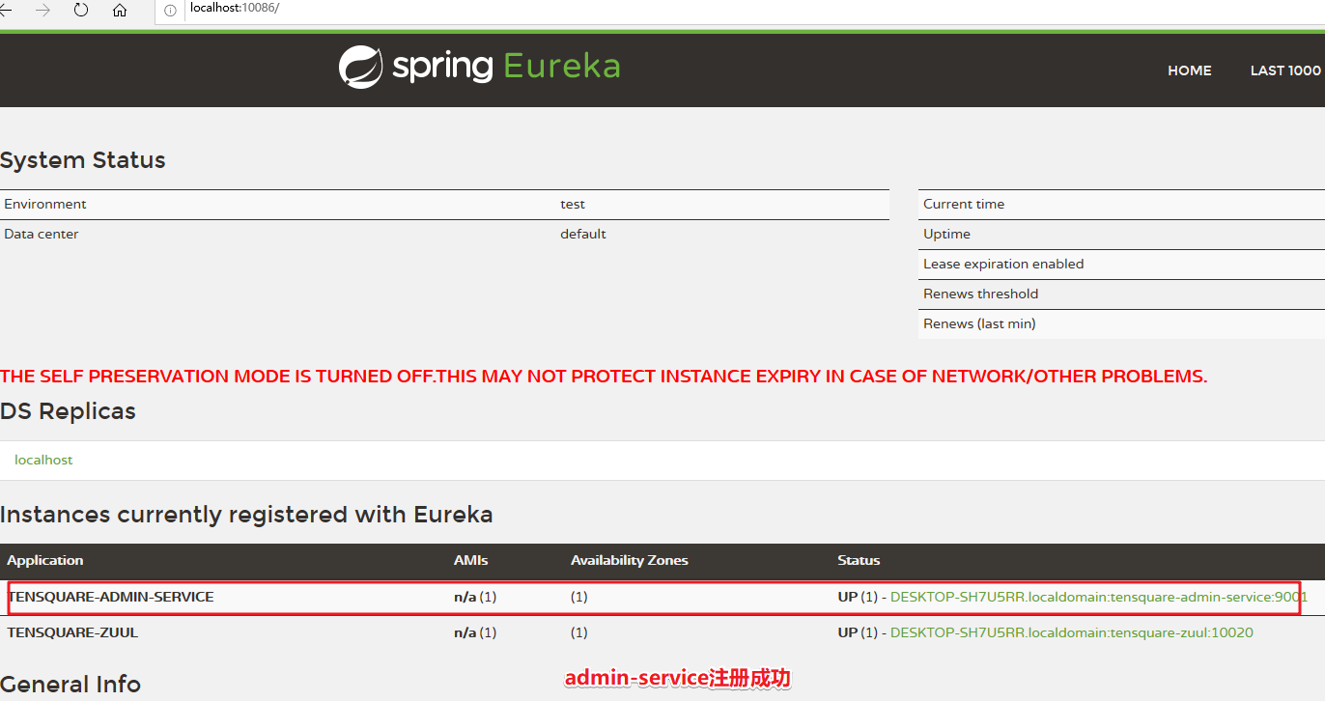Screen dimensions: 1325x701
Task: Click the DS Replicas heading
Action: pyautogui.click(x=68, y=411)
